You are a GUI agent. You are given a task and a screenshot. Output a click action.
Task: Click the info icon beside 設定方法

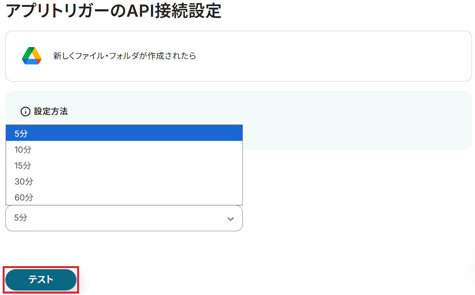[25, 112]
